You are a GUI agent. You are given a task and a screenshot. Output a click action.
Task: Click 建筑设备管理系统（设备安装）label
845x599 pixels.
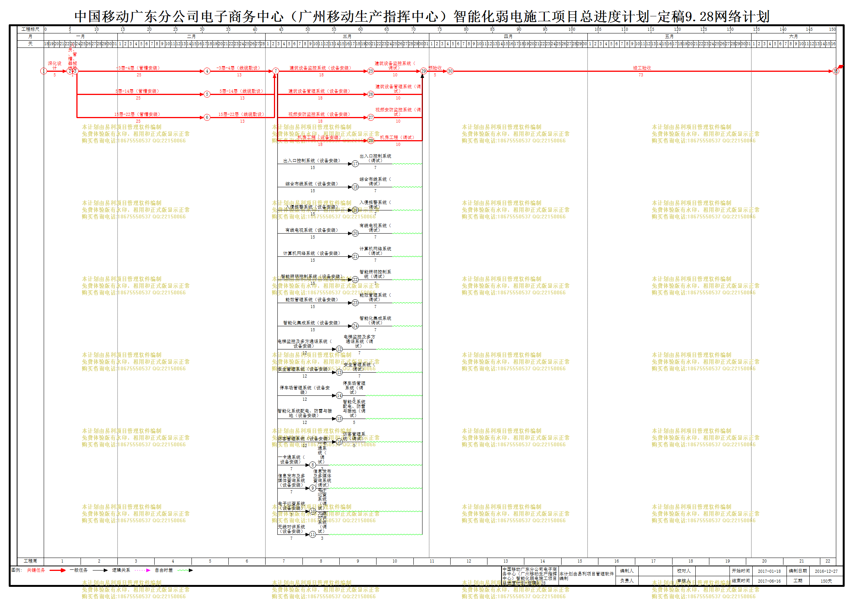tap(320, 91)
